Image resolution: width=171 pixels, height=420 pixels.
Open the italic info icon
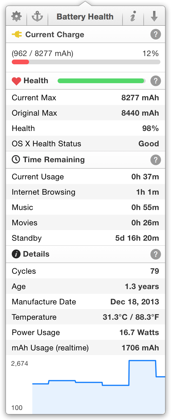coord(133,17)
